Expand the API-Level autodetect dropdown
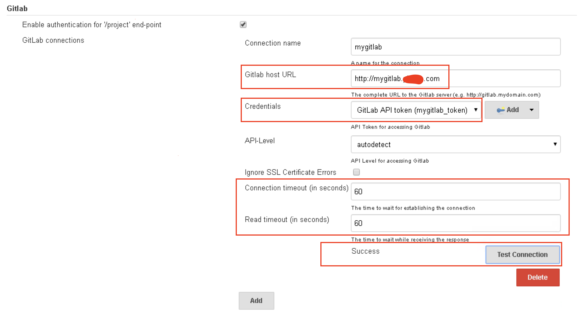The width and height of the screenshot is (583, 318). pyautogui.click(x=455, y=144)
